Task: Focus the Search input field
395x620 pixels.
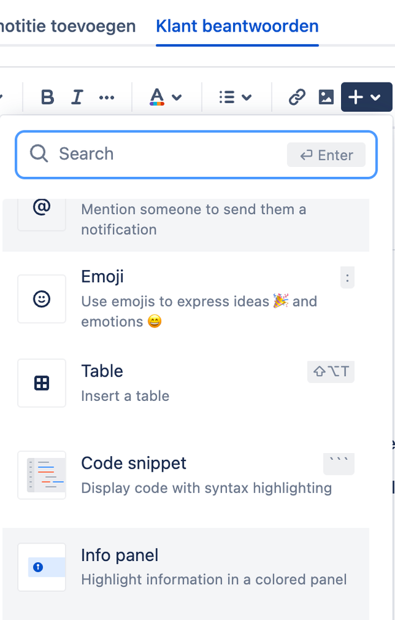Action: (x=167, y=154)
